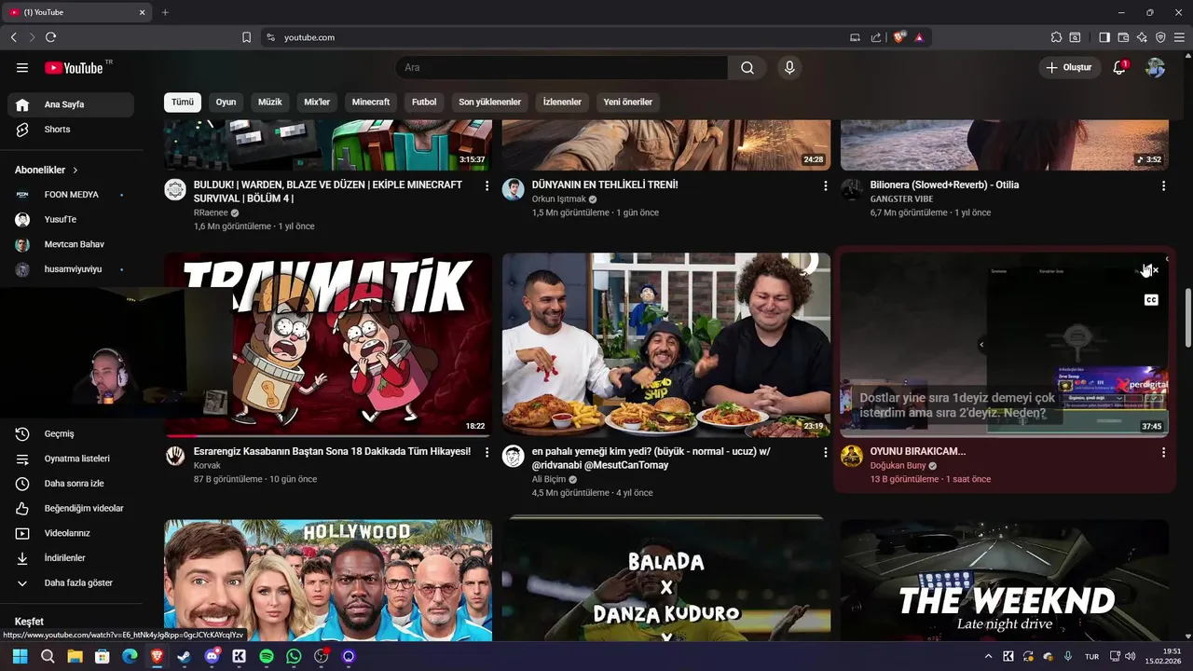Viewport: 1193px width, 671px height.
Task: Open Geçmiş history page
Action: (71, 434)
